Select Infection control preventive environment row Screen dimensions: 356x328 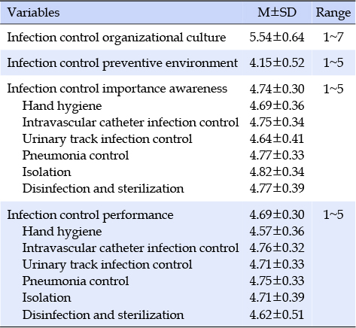[178, 62]
